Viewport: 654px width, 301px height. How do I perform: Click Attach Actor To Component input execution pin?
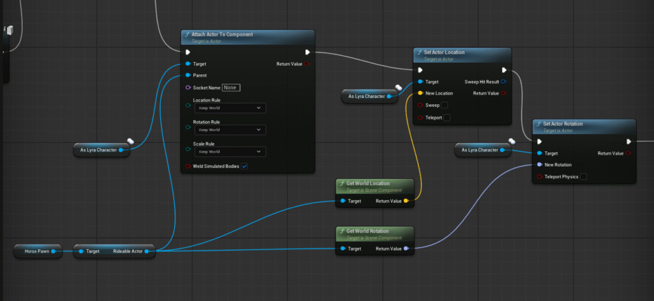[188, 52]
